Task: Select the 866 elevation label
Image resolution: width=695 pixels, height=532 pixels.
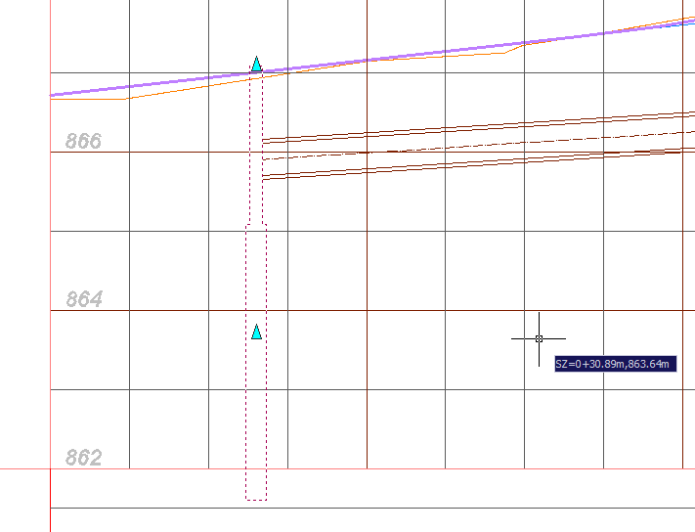Action: 83,141
